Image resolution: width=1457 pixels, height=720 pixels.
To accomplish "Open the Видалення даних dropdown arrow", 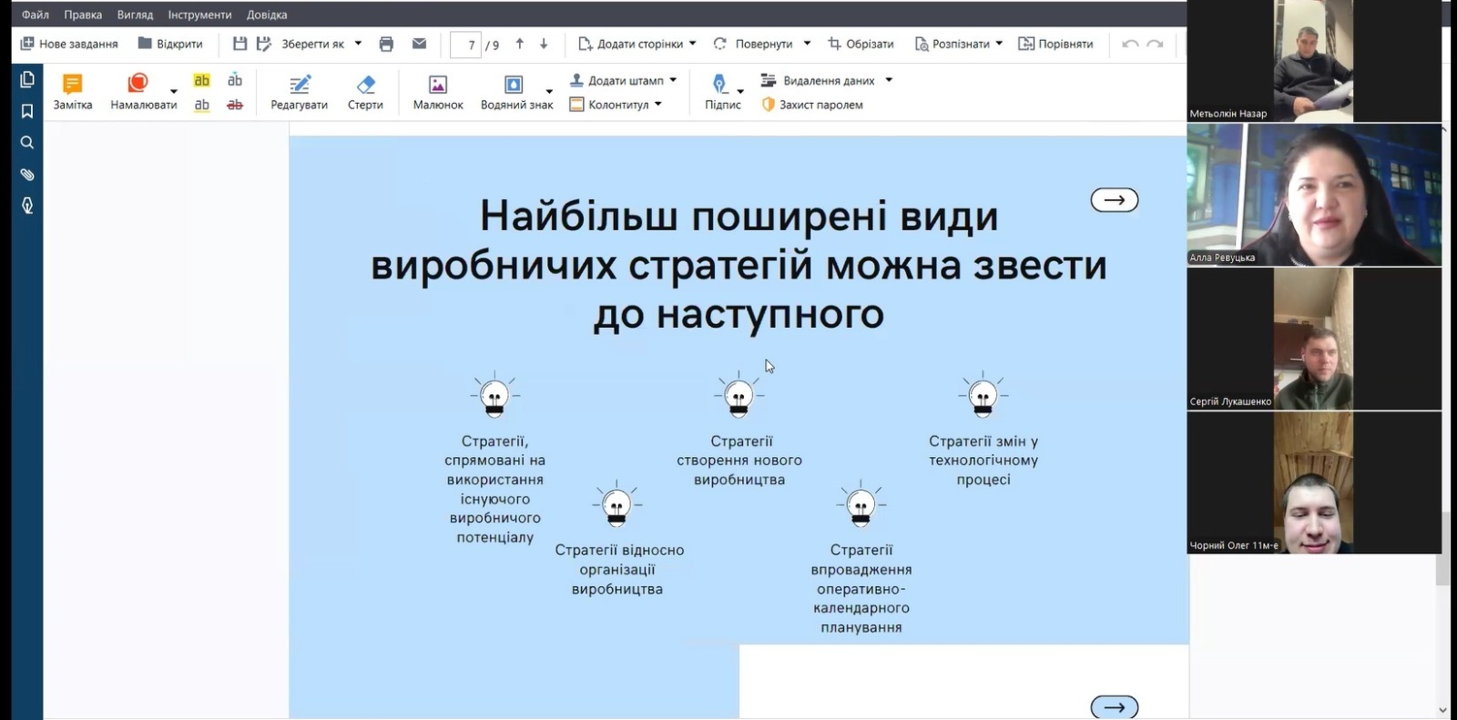I will pyautogui.click(x=889, y=80).
